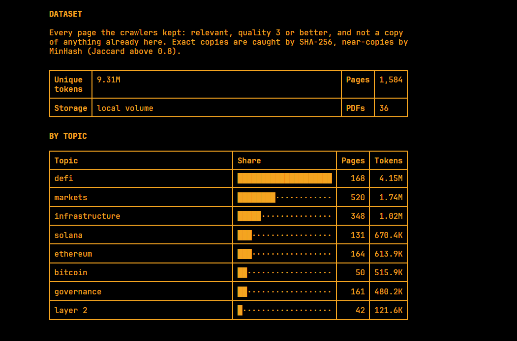Screen dimensions: 517x341
Task: Click the "local volume" storage value
Action: (125, 108)
